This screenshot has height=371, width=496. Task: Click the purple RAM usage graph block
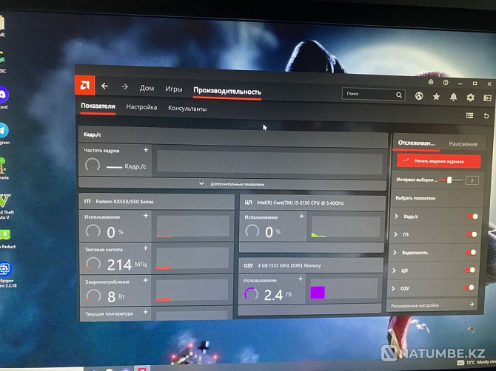(318, 292)
